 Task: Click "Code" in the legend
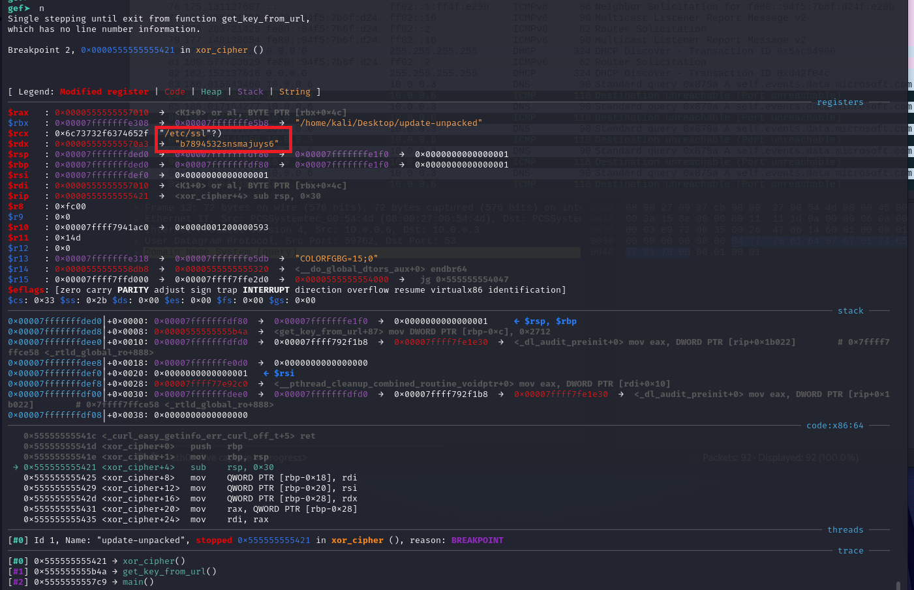pos(175,92)
